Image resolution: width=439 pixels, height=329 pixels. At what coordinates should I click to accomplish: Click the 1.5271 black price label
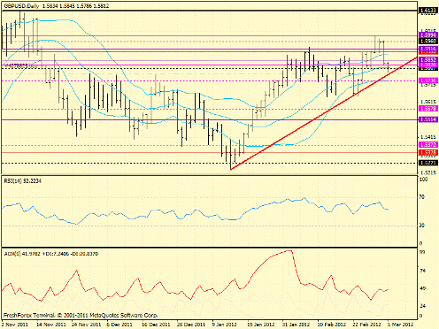click(x=427, y=163)
